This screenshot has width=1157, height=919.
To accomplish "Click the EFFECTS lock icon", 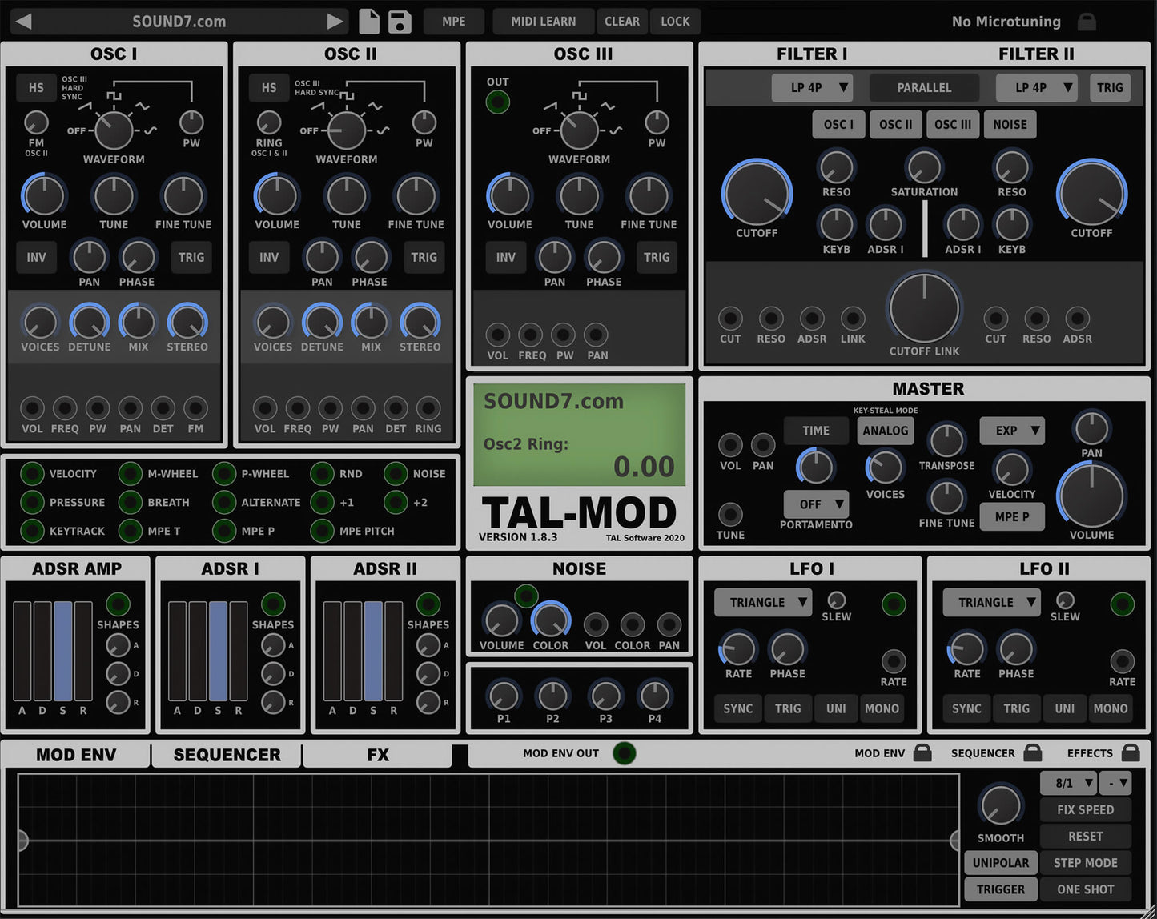I will click(1131, 753).
